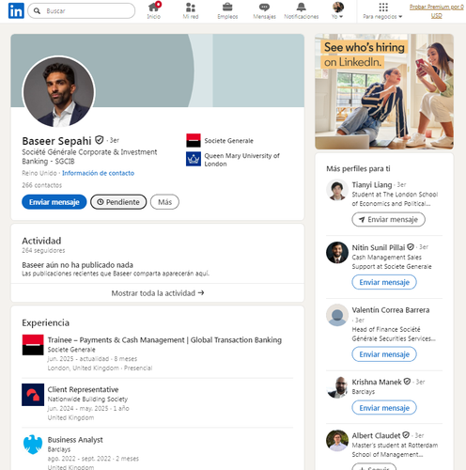Click the Buscar search field
Image resolution: width=466 pixels, height=470 pixels.
82,11
